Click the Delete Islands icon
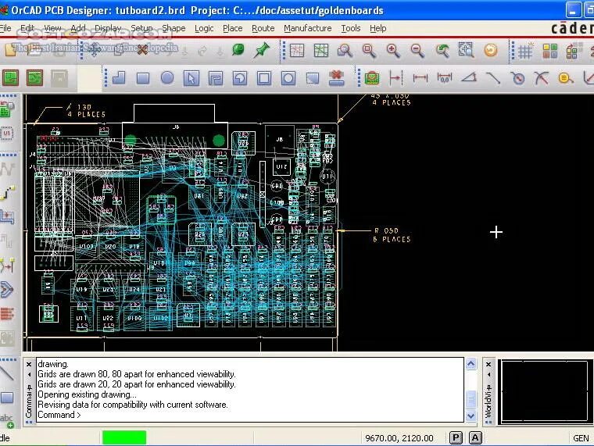Screen dimensions: 594x446 click(x=336, y=78)
